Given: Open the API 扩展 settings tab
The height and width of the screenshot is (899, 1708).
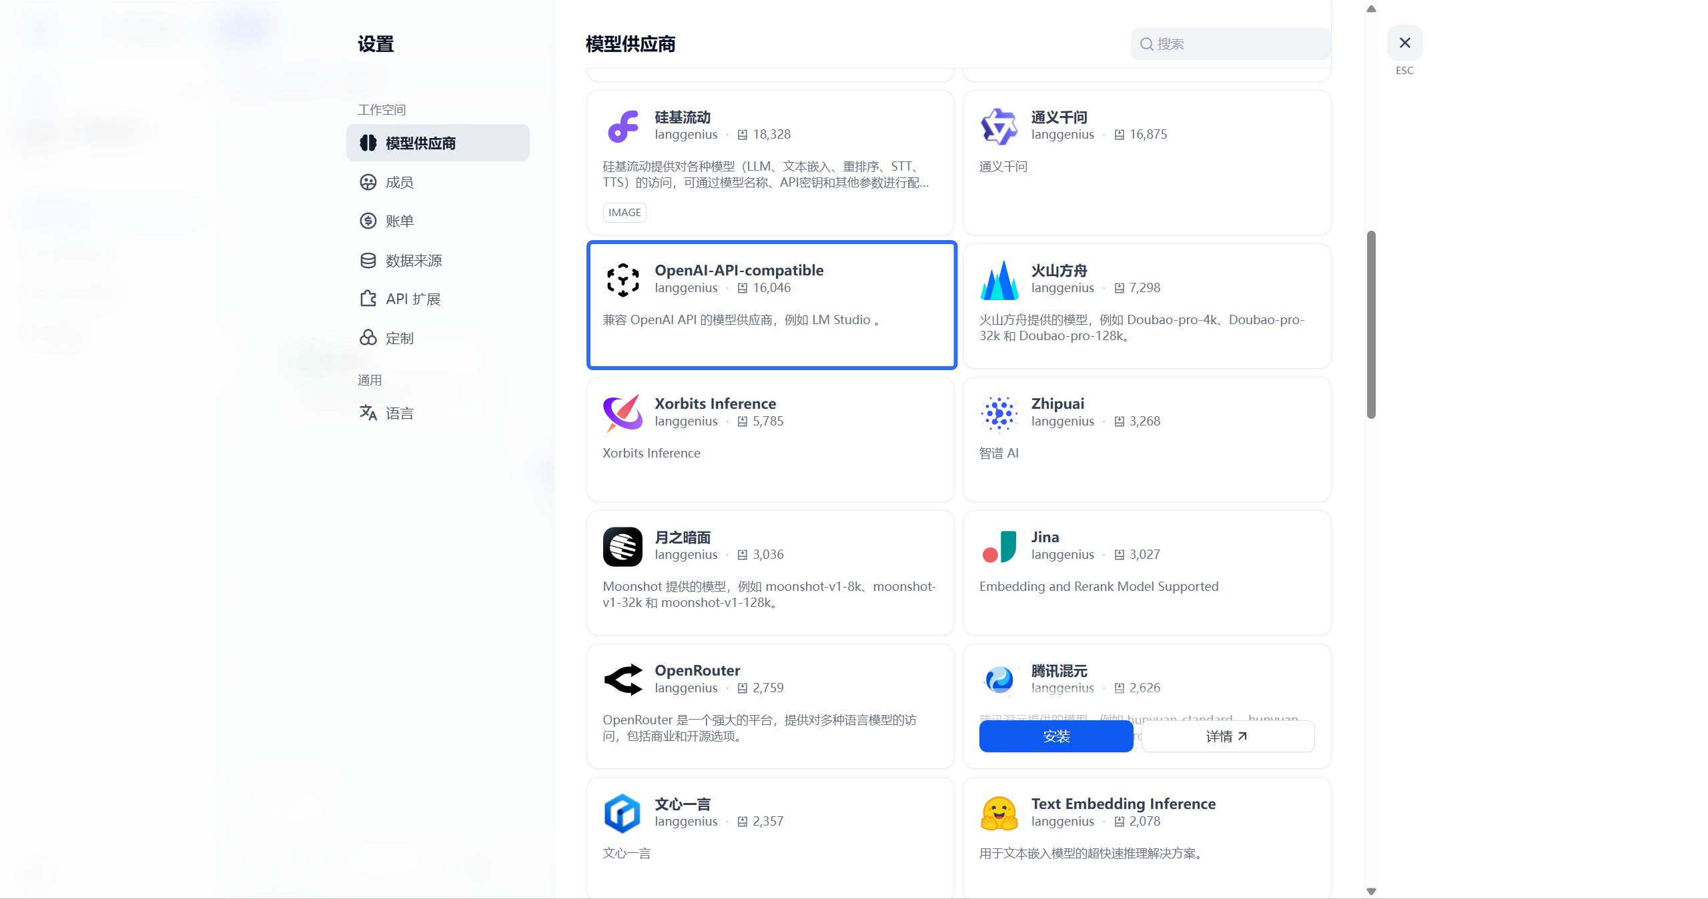Looking at the screenshot, I should [x=412, y=299].
